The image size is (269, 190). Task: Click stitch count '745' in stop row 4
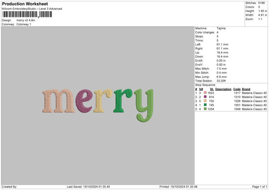[212, 105]
